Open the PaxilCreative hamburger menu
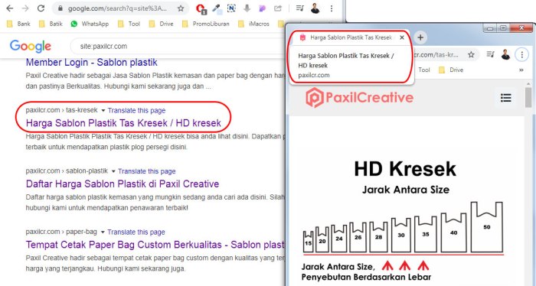 coord(506,98)
